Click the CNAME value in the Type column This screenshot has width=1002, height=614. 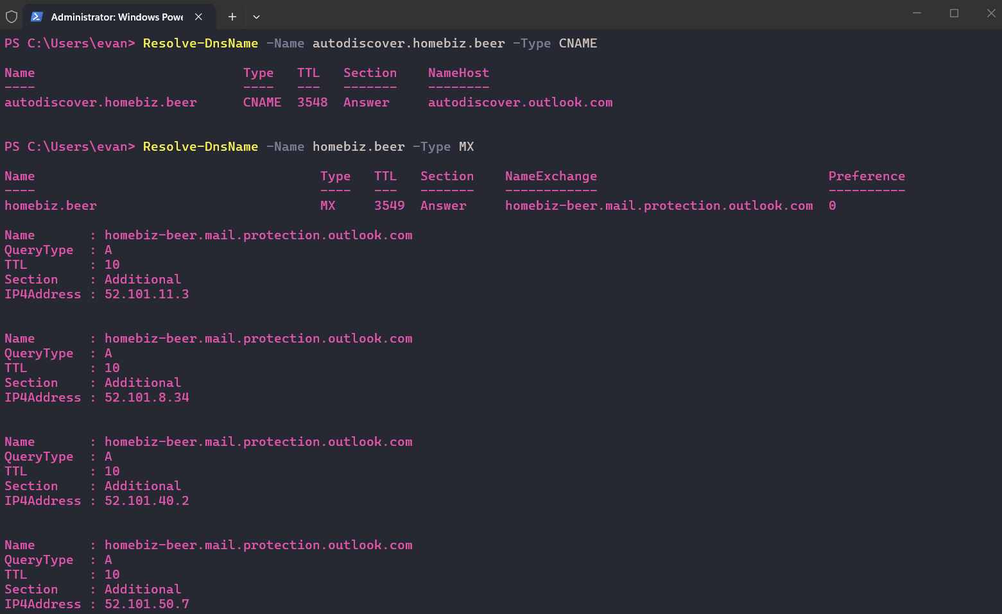pyautogui.click(x=262, y=102)
